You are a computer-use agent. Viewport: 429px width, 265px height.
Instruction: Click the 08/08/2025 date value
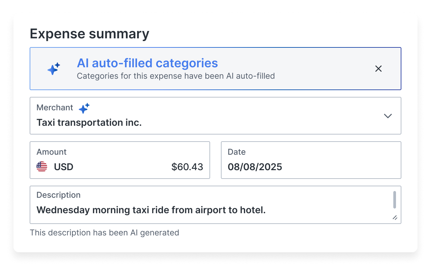255,167
